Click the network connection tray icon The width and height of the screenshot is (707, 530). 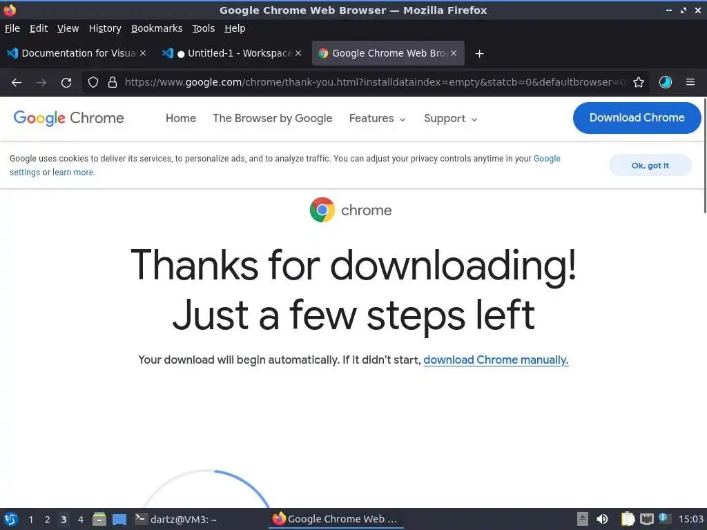[x=646, y=519]
